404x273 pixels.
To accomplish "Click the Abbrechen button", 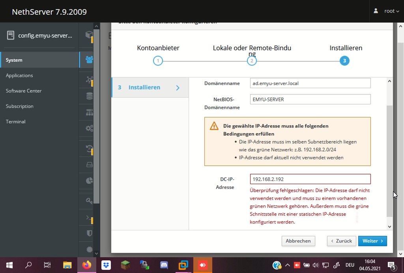I will 298,241.
